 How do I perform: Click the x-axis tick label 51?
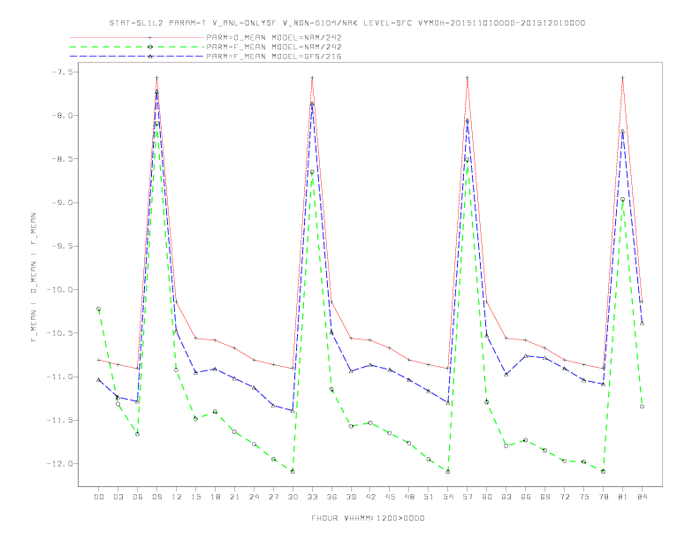point(429,497)
